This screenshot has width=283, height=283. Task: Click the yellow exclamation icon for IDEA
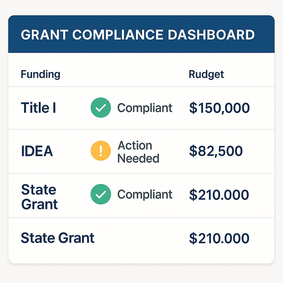point(101,151)
